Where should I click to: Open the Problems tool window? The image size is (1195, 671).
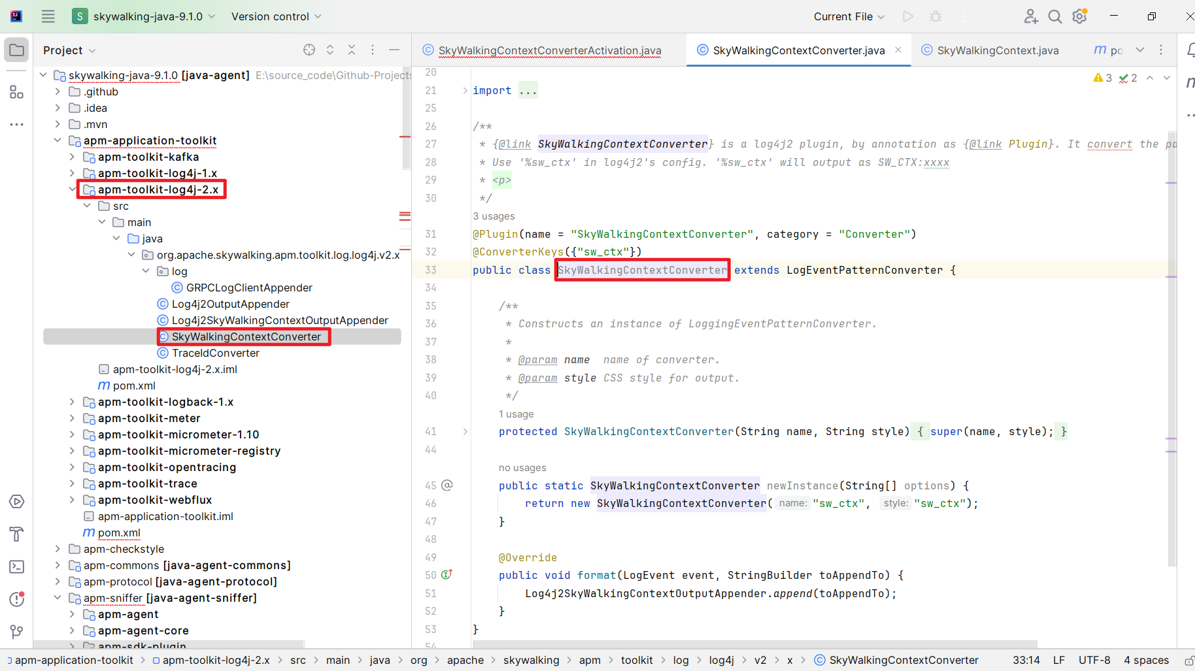[17, 599]
